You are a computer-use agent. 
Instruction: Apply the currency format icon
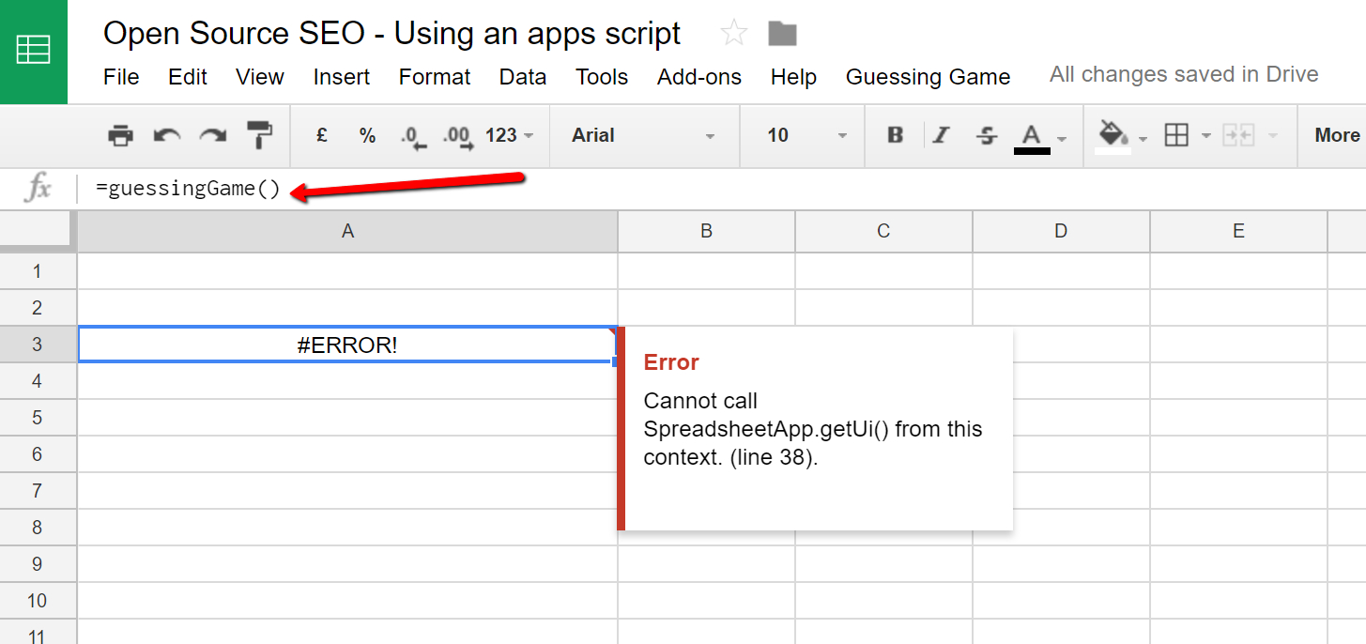(320, 135)
